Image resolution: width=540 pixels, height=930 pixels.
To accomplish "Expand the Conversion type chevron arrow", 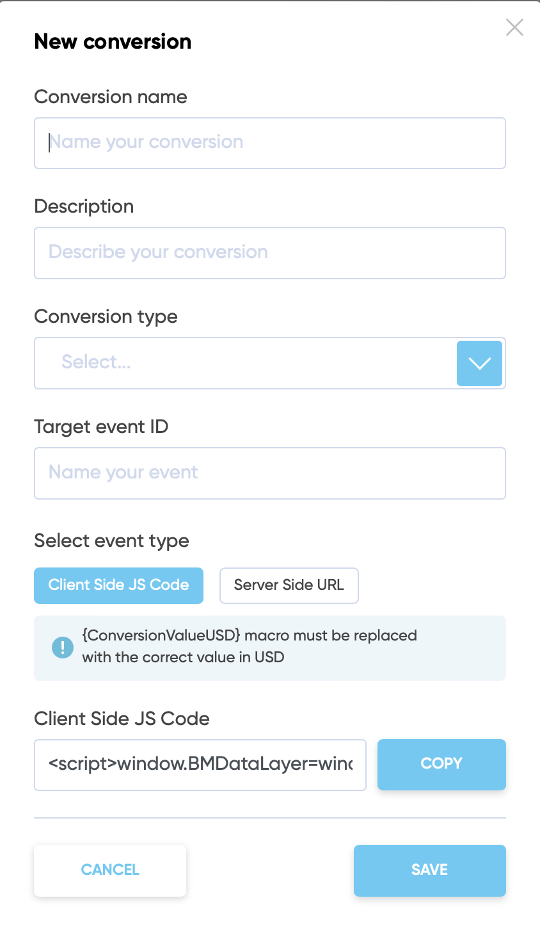I will click(x=479, y=363).
